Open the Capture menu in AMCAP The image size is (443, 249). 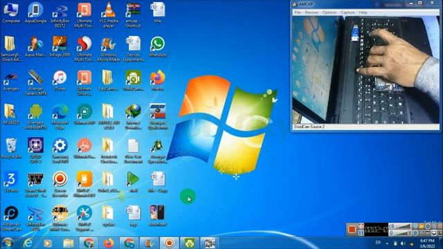click(347, 12)
